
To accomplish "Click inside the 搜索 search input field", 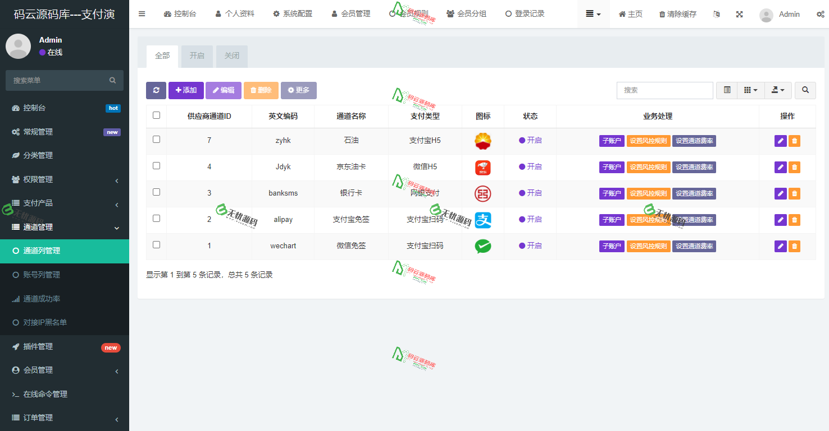I will coord(664,90).
